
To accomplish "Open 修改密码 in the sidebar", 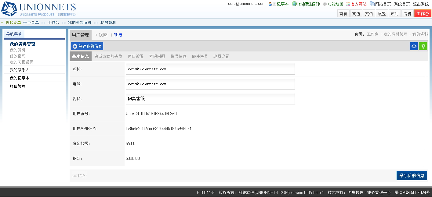I will click(x=17, y=56).
